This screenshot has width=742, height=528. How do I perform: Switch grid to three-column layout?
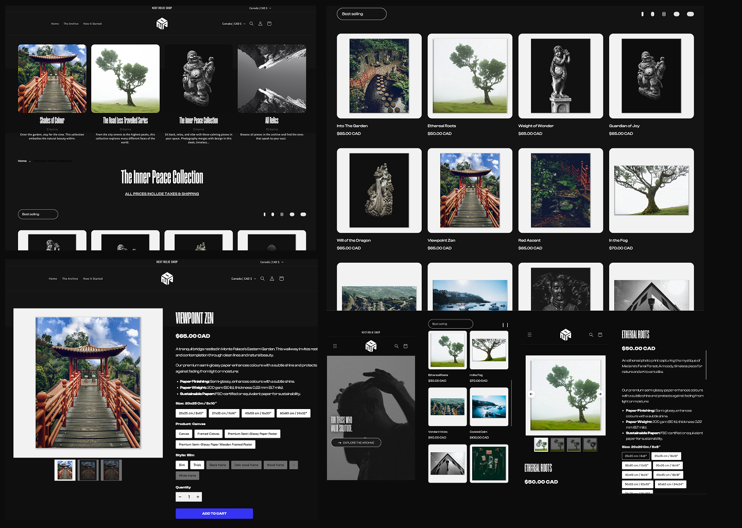point(664,14)
